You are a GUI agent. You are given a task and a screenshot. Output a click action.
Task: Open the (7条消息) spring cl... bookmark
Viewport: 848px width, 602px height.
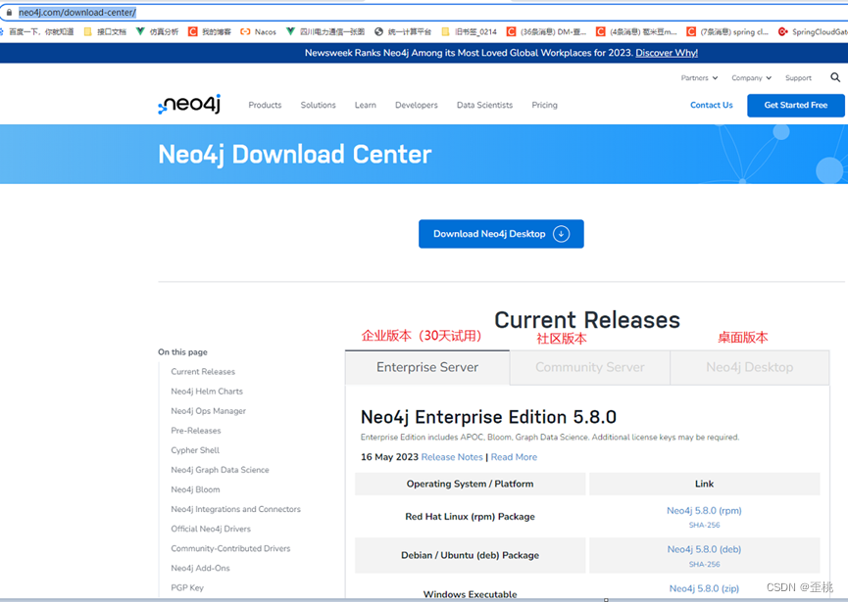coord(728,32)
